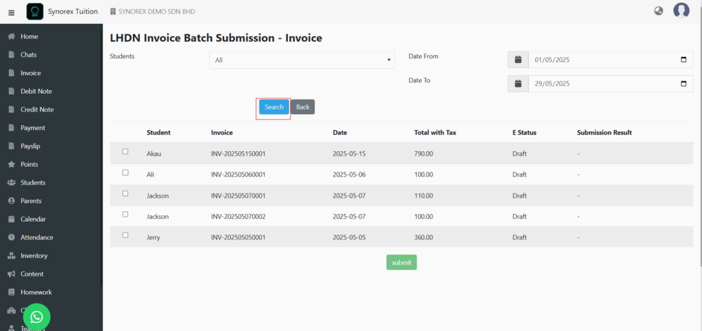Click the date 2025-05-06 cell
702x331 pixels.
pos(349,174)
